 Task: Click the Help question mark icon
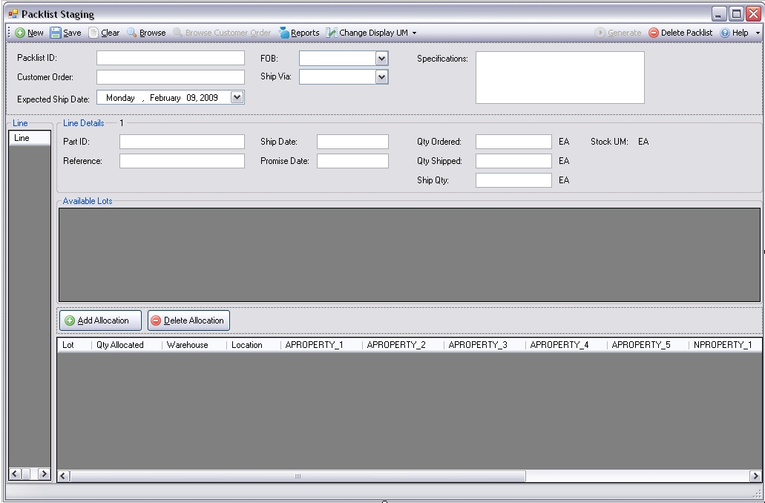coord(725,33)
